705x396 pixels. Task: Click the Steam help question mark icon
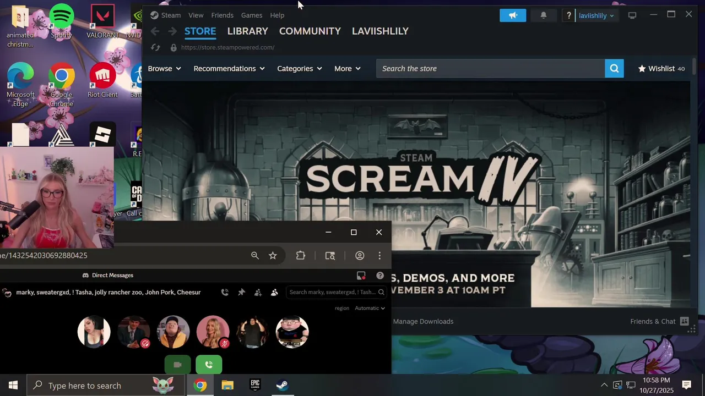tap(568, 15)
